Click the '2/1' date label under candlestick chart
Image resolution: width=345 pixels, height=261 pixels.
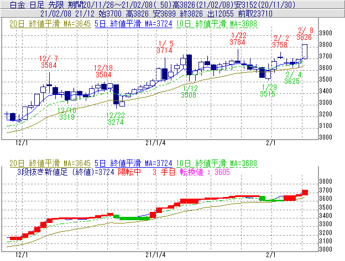(x=271, y=143)
